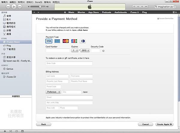Click the Postal Code field
180x133 pixels.
[x=53, y=87]
